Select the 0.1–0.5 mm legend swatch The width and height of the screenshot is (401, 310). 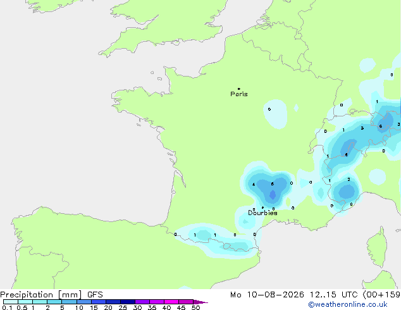pyautogui.click(x=11, y=302)
